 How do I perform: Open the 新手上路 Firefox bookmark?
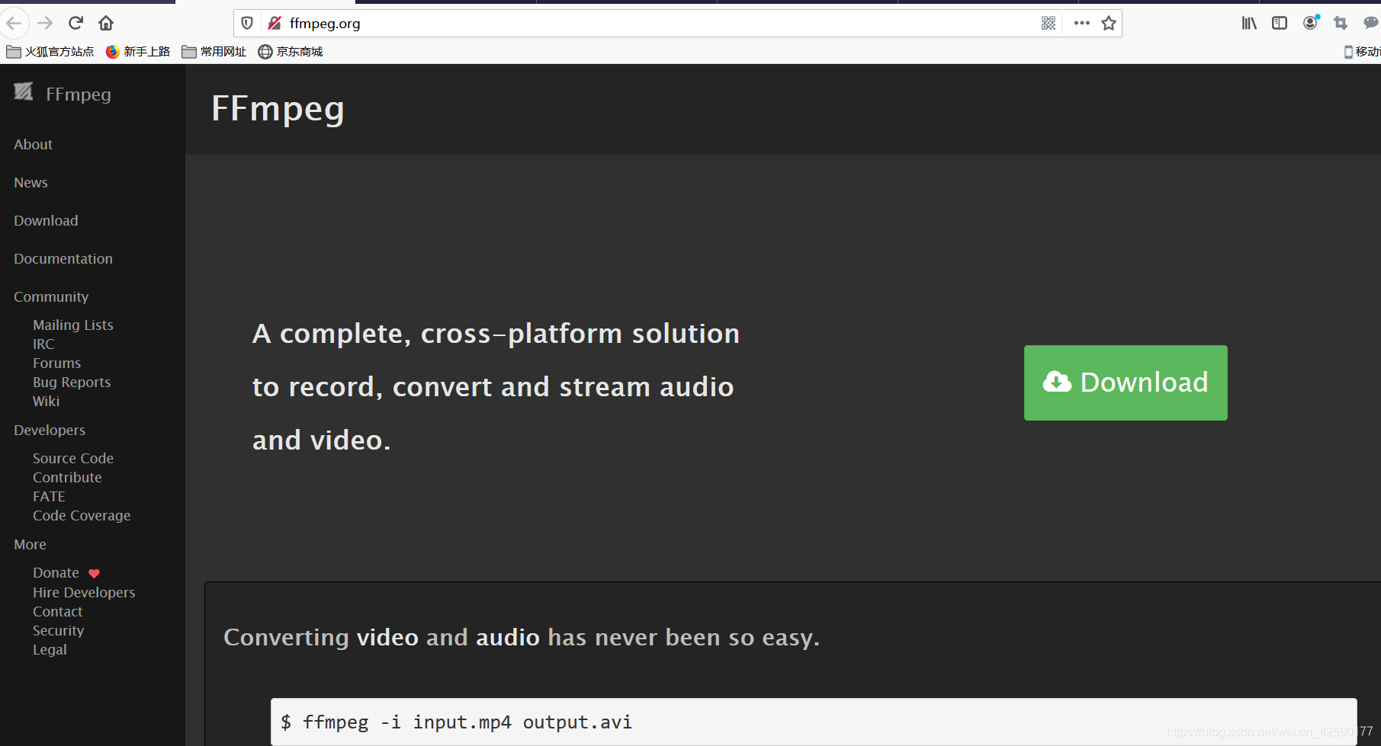(x=138, y=52)
